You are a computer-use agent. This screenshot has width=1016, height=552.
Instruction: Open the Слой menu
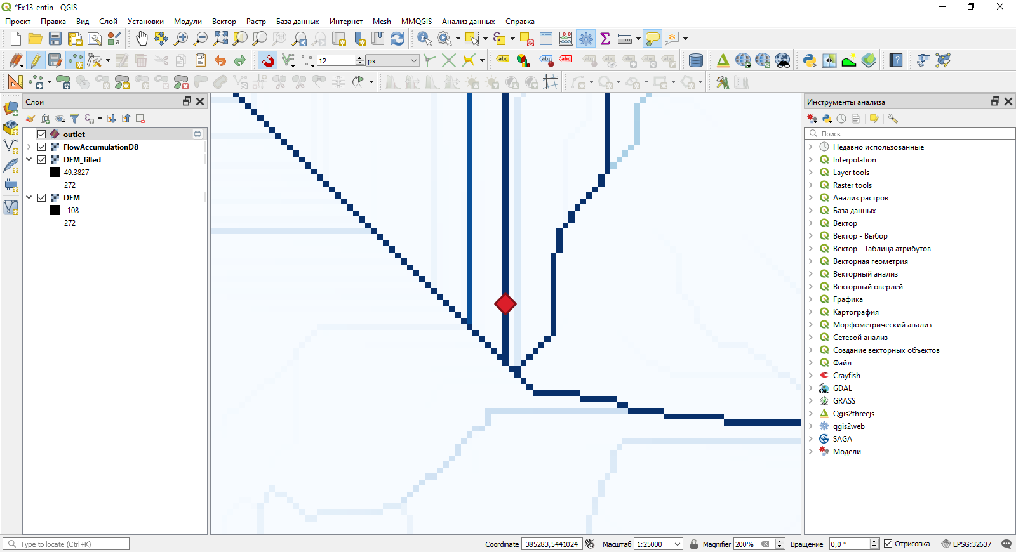tap(108, 22)
